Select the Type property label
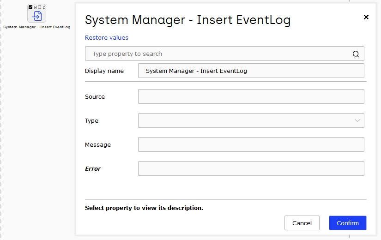Viewport: 381px width, 240px height. click(91, 121)
